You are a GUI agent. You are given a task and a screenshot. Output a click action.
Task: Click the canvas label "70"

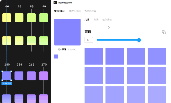(19, 7)
